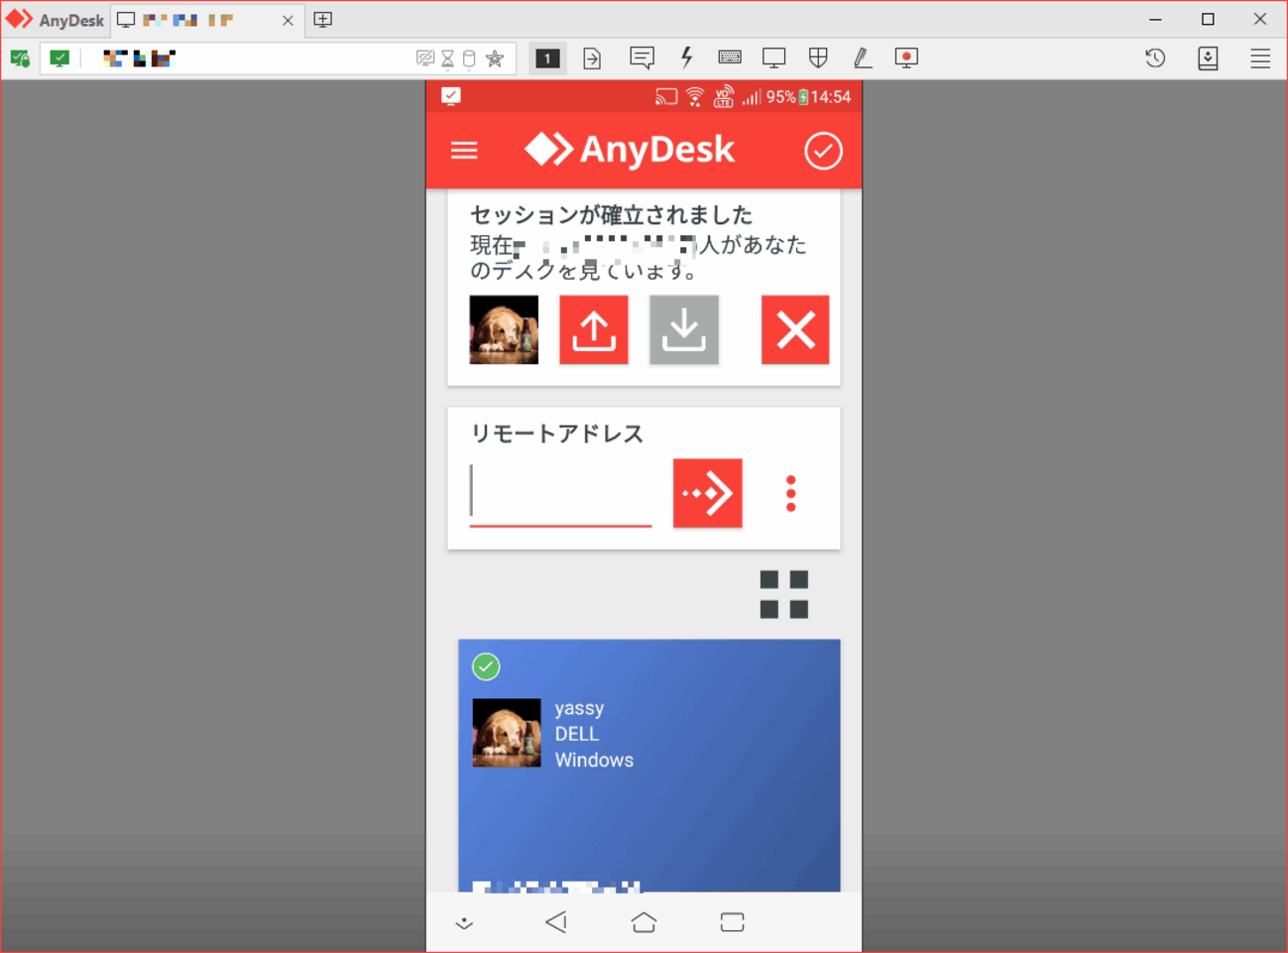
Task: Open the chat toolbar icon
Action: pos(642,58)
